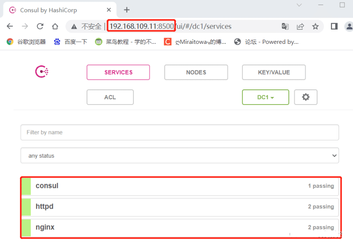Open the tab search chevron at top
Viewport: 353px width, 242px height.
(299, 5)
